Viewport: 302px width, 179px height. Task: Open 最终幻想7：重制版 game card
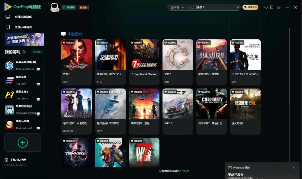point(211,62)
